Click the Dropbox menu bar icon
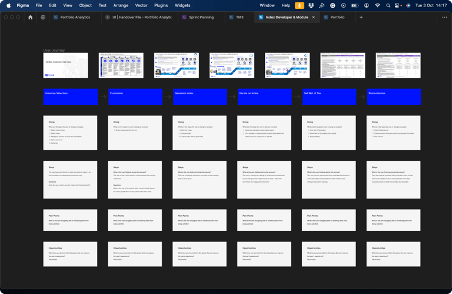 click(x=311, y=5)
